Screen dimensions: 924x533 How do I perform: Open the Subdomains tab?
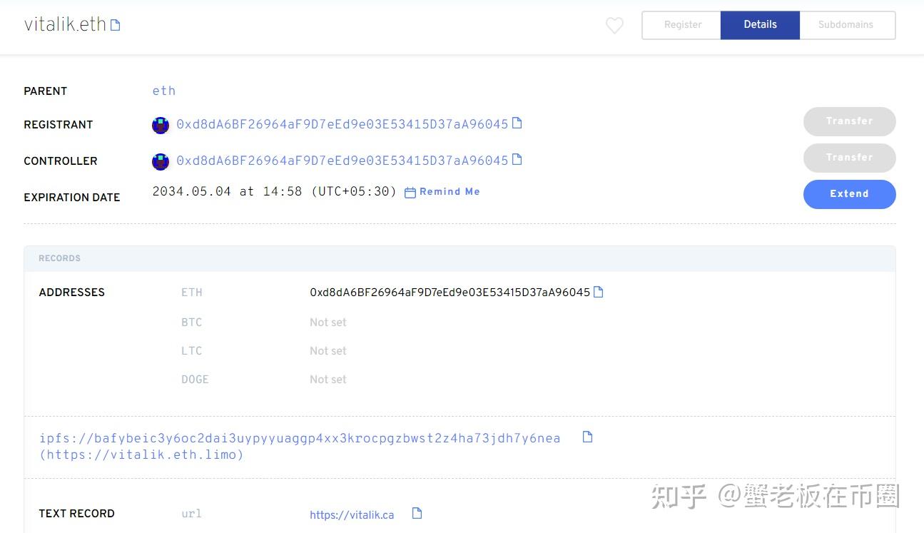(x=846, y=24)
